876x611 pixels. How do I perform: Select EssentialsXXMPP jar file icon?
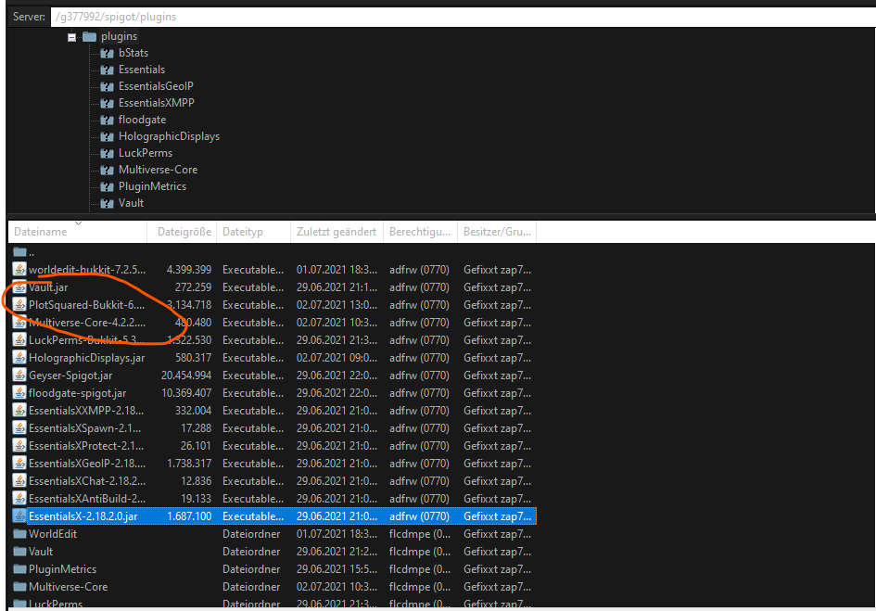tap(19, 411)
